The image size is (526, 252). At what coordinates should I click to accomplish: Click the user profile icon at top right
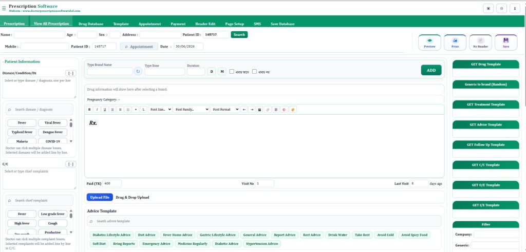pyautogui.click(x=515, y=9)
